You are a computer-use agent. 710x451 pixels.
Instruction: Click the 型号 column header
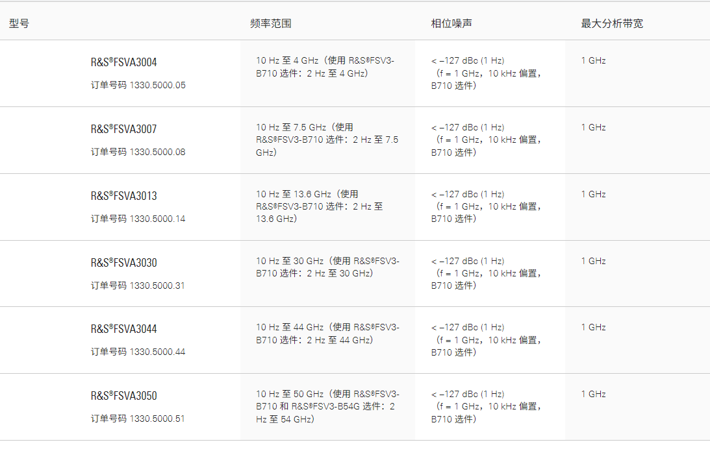(x=19, y=24)
